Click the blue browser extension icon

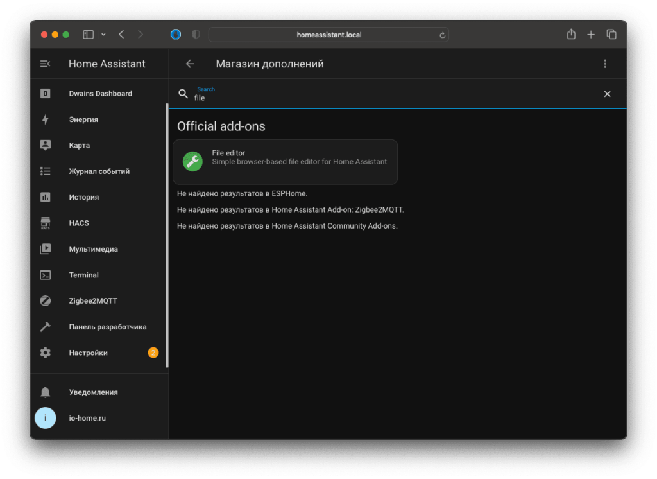point(176,35)
